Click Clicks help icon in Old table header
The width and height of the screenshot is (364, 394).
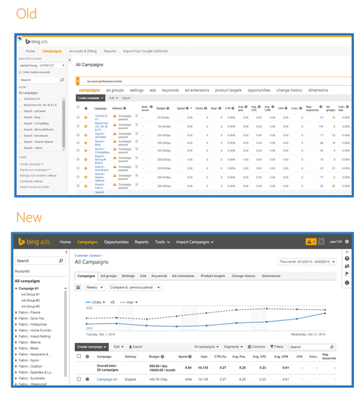click(205, 108)
